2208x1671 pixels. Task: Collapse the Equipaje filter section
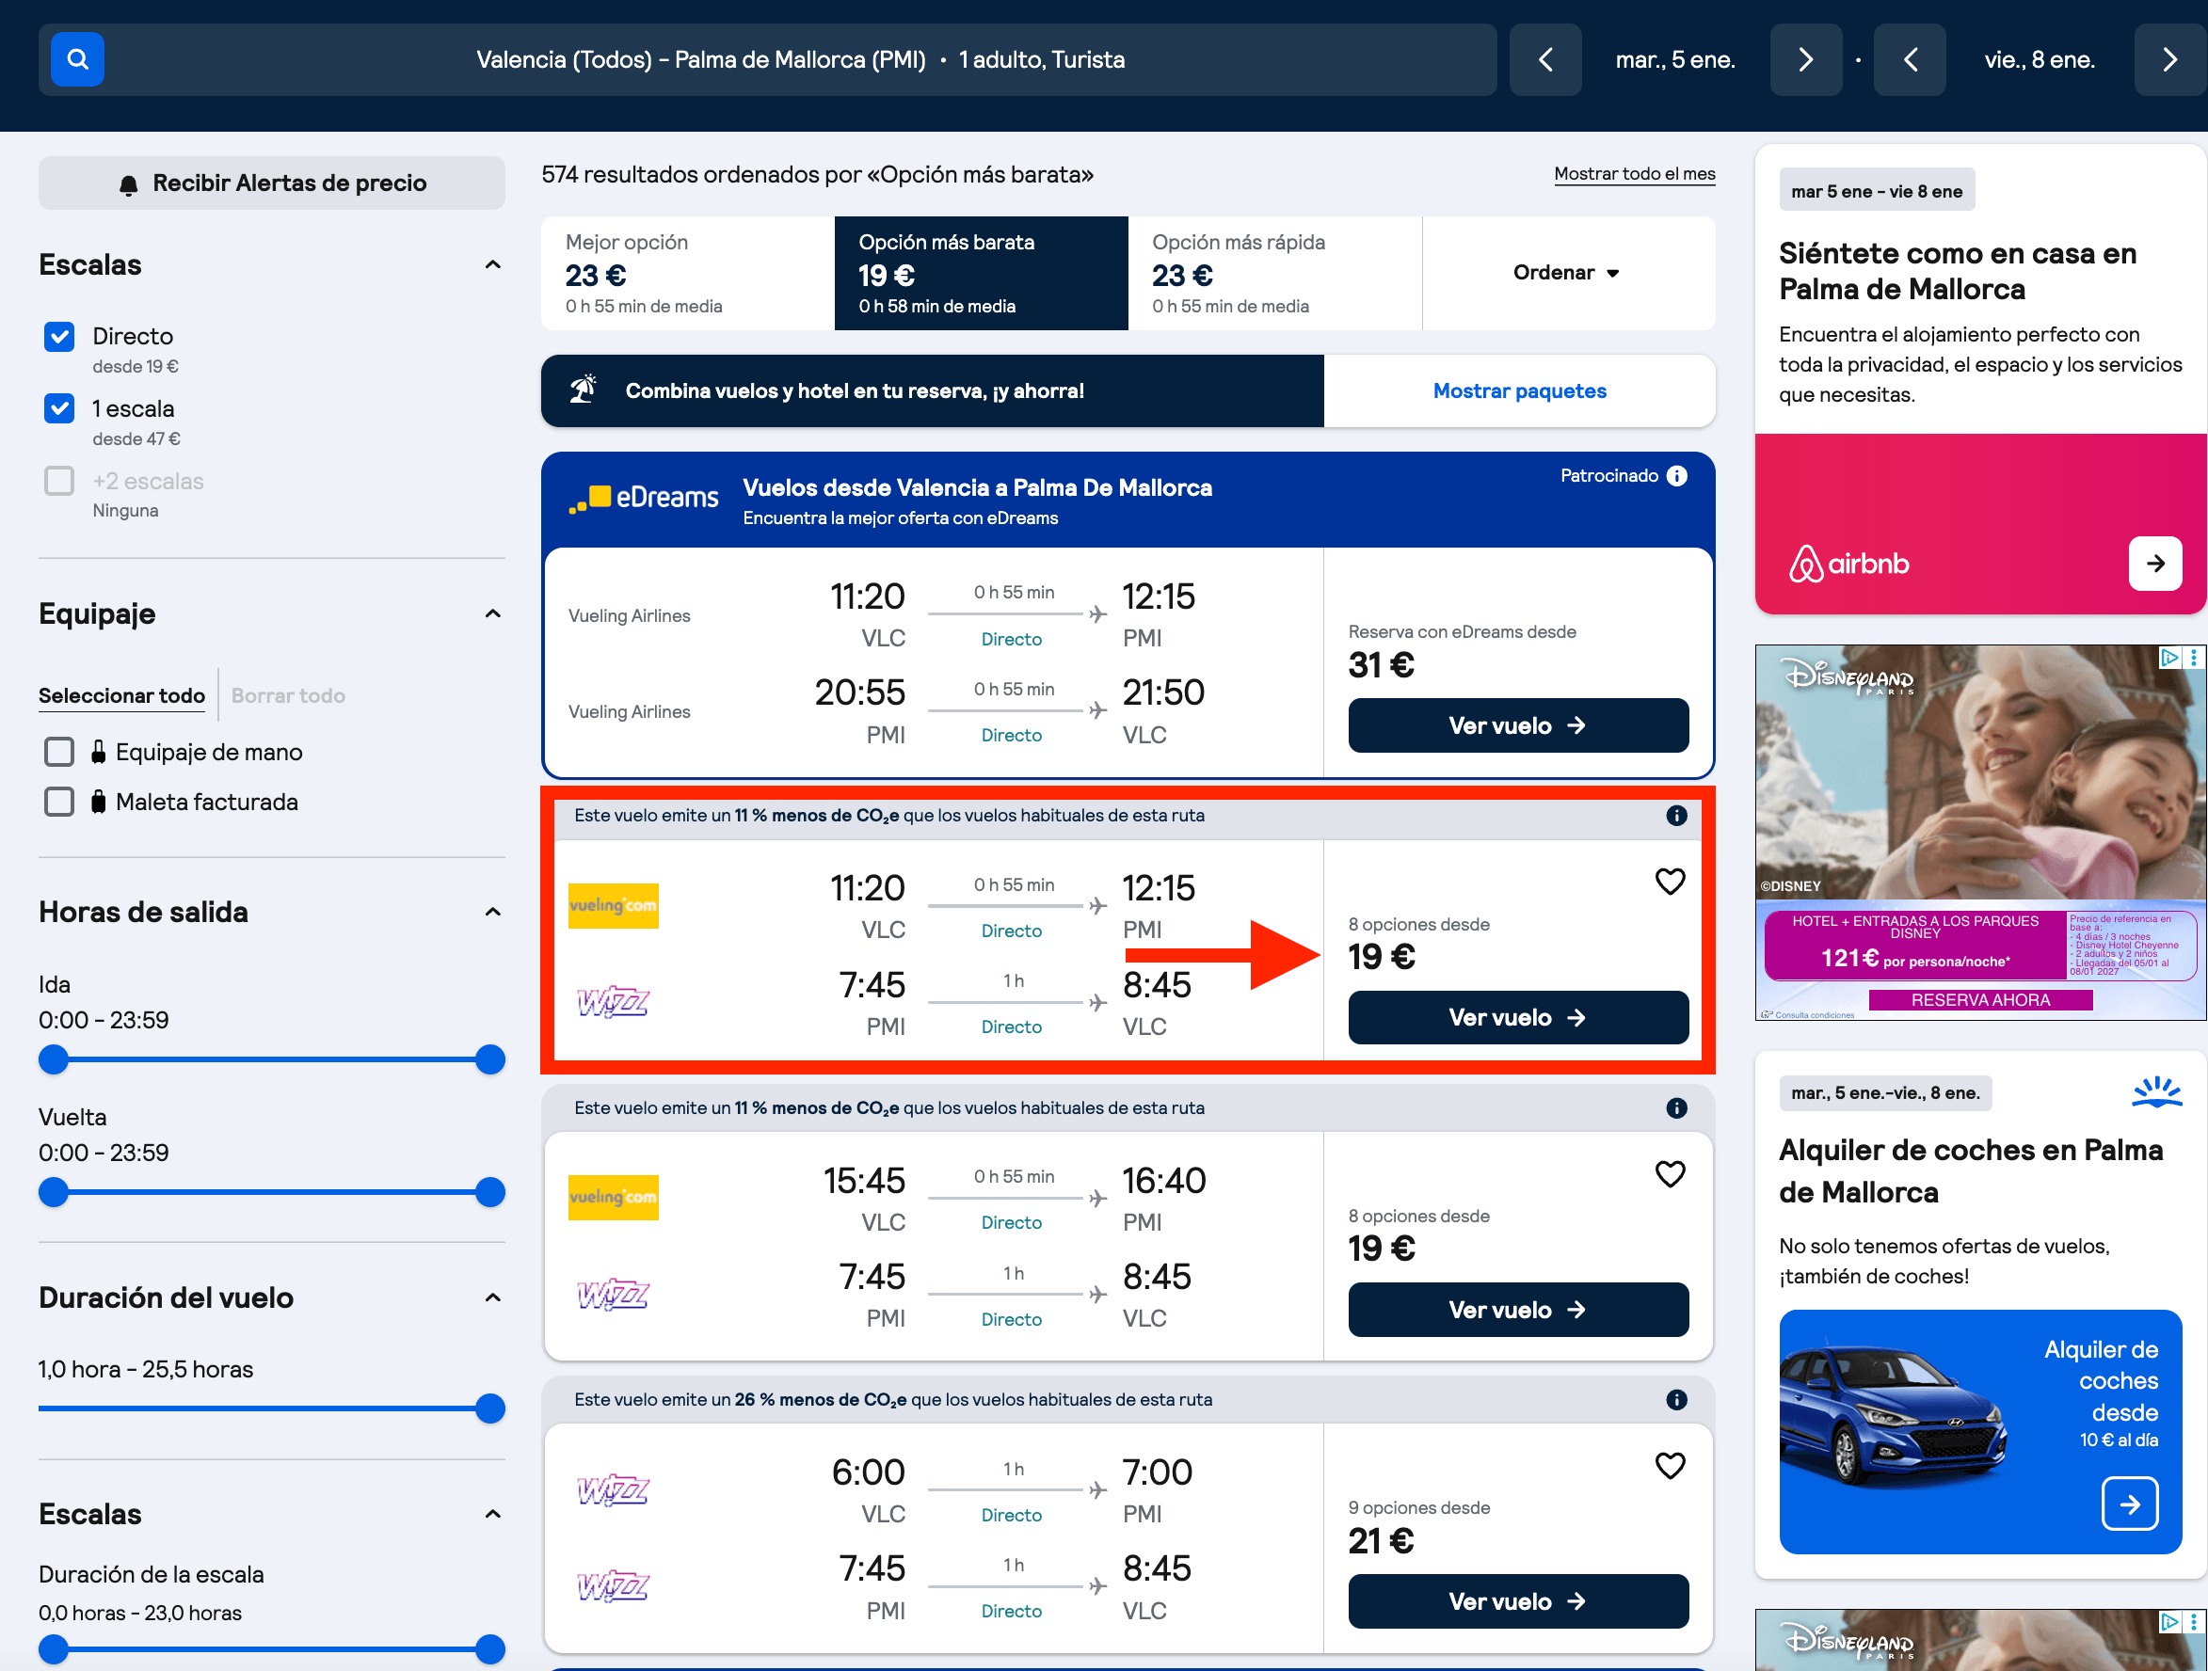[x=493, y=613]
